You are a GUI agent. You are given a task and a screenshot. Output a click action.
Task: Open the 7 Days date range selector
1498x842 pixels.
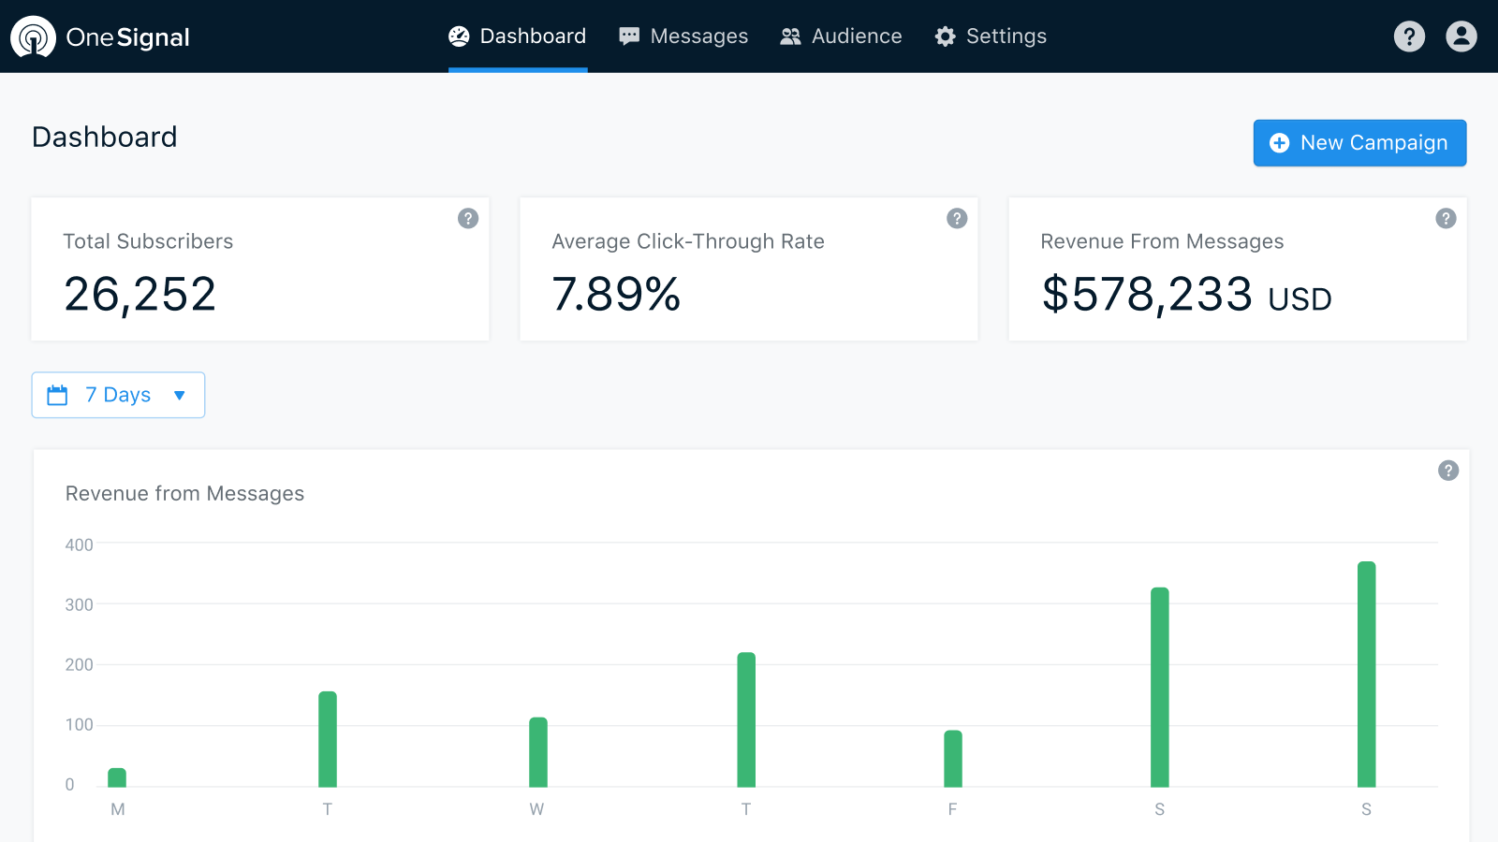click(x=118, y=395)
